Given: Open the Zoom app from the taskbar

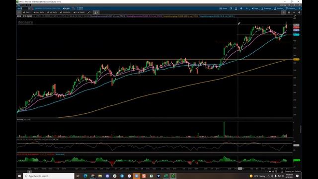Looking at the screenshot, I should (137, 176).
